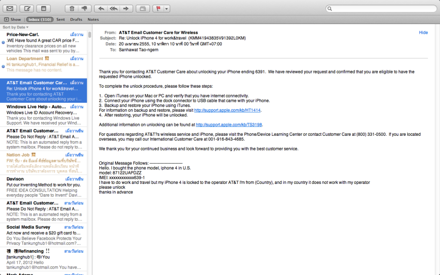Open the support.apple.com/kb/HT1414 link
Screen dimensions: 440x275
pyautogui.click(x=227, y=110)
